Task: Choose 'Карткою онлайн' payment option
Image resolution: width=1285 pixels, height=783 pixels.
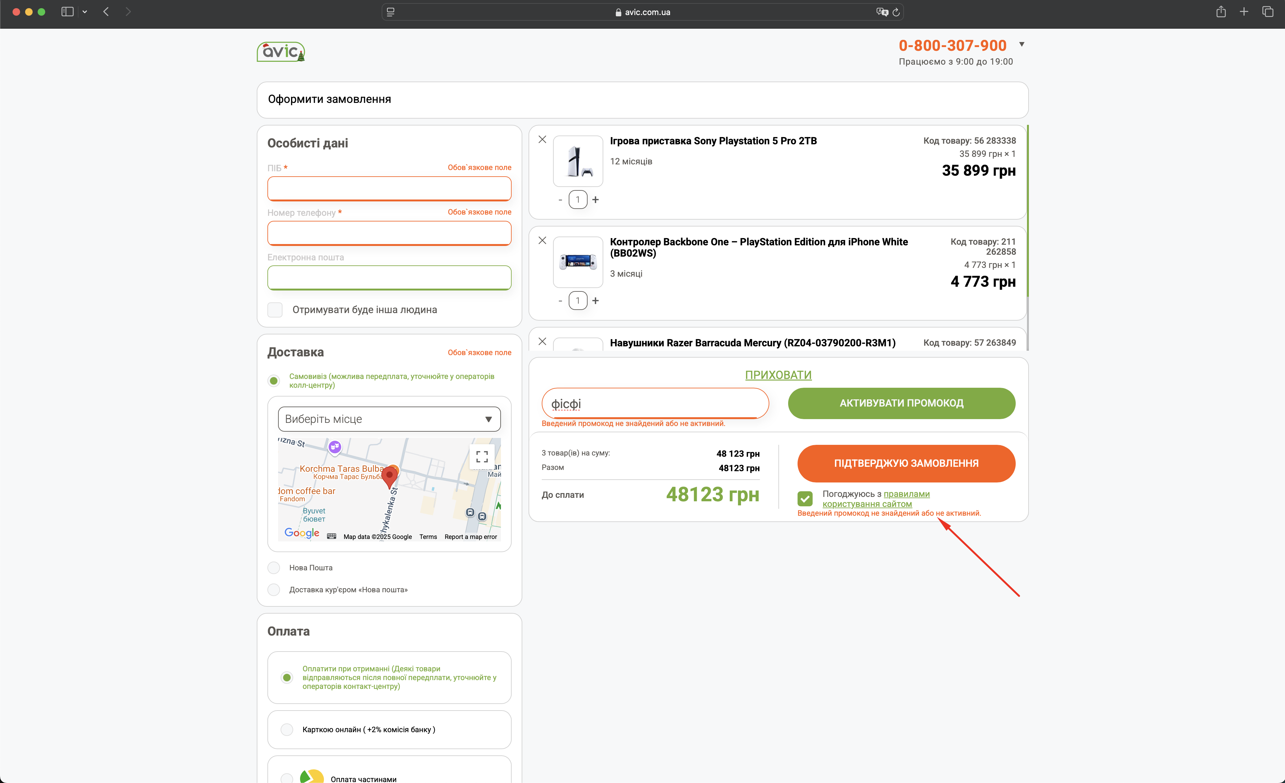Action: click(287, 729)
